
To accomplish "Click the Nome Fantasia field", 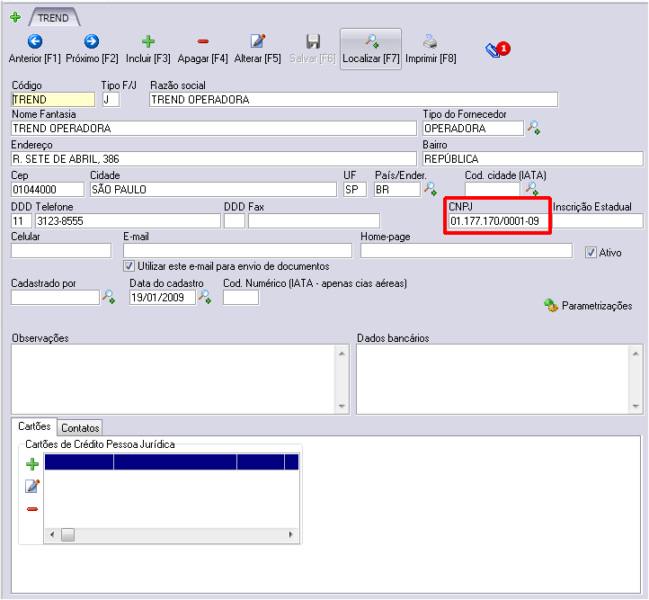I will click(214, 129).
